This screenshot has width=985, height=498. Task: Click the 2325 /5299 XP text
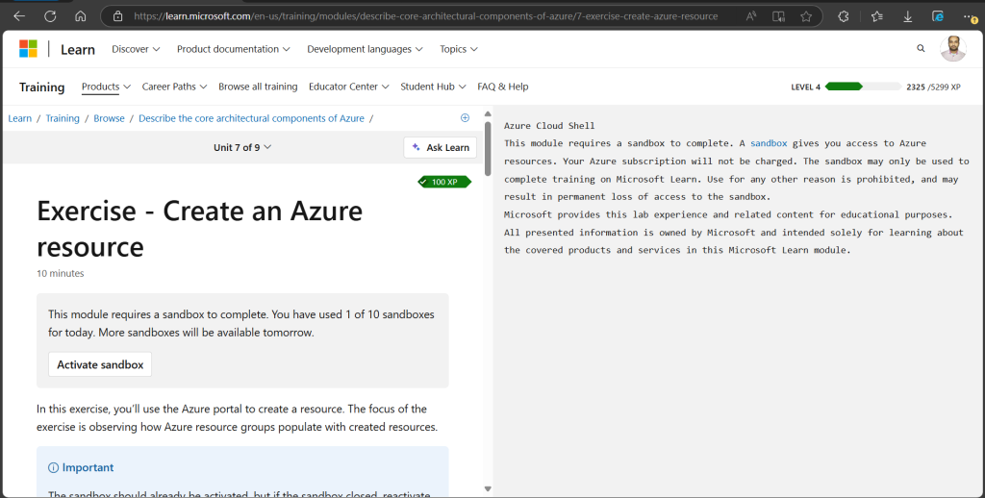(933, 87)
